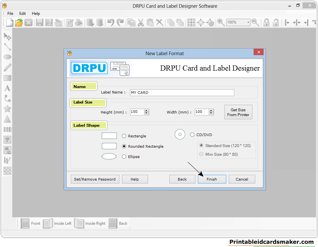Select the Text tool letter A
The width and height of the screenshot is (318, 247).
tap(7, 88)
